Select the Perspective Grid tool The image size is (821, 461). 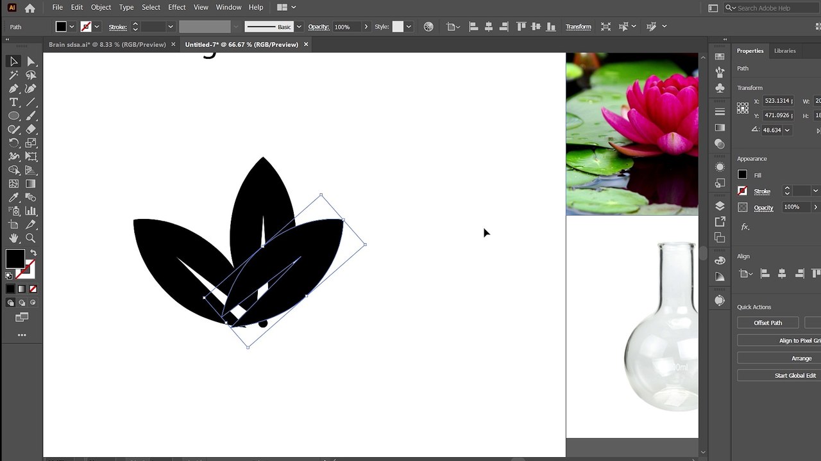31,170
